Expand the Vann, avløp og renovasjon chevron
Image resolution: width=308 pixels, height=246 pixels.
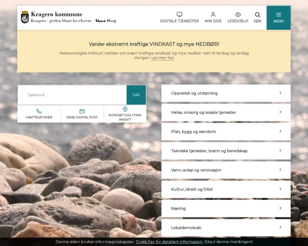280,170
